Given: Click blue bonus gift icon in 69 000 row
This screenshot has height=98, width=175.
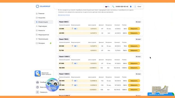Looking at the screenshot, I should (x=75, y=46).
